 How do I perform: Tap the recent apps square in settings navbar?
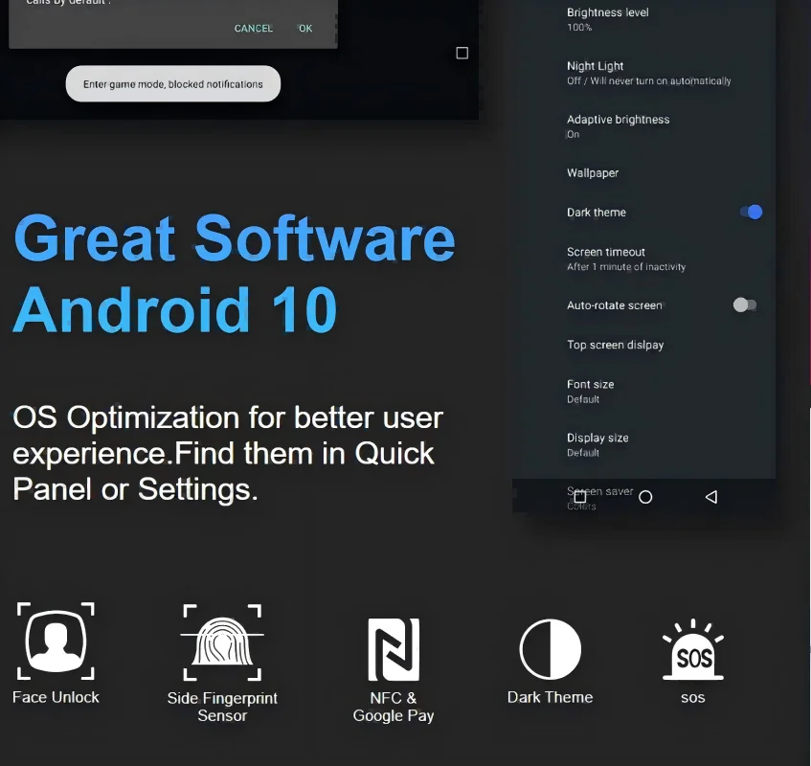pos(580,497)
